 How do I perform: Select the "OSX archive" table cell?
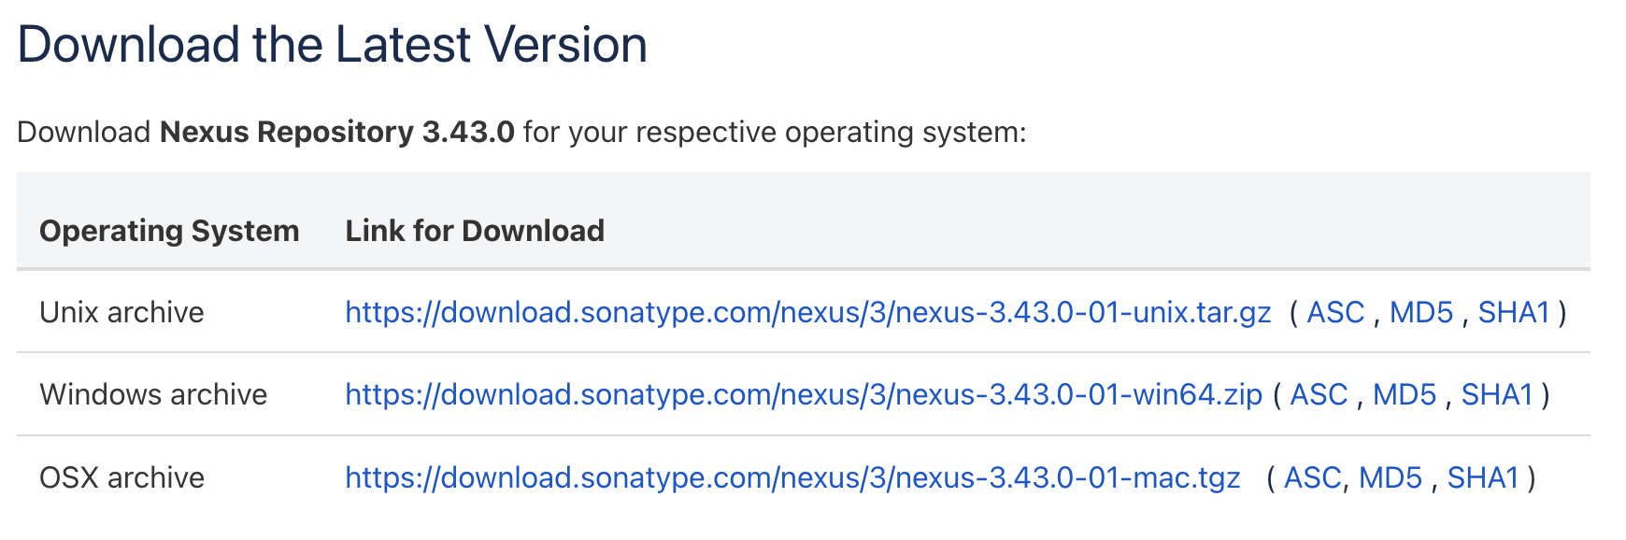click(x=121, y=477)
